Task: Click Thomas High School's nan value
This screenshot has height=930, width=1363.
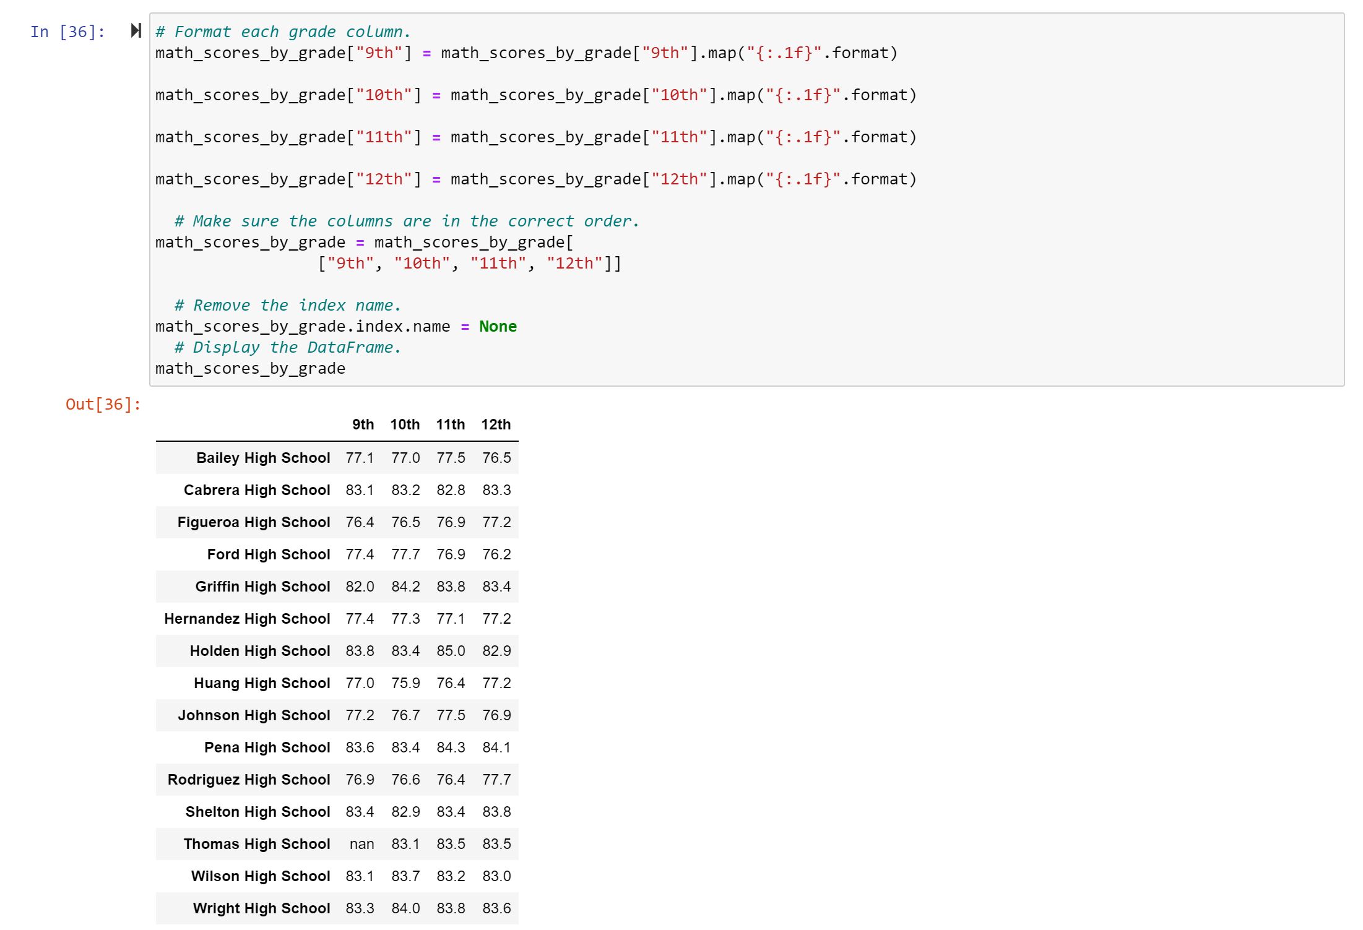Action: [x=362, y=843]
